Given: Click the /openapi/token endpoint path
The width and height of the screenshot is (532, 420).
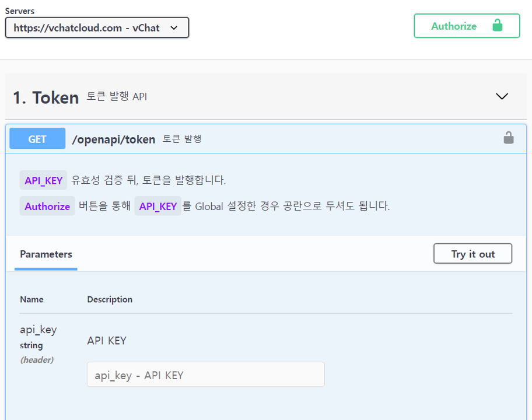Looking at the screenshot, I should pos(114,139).
